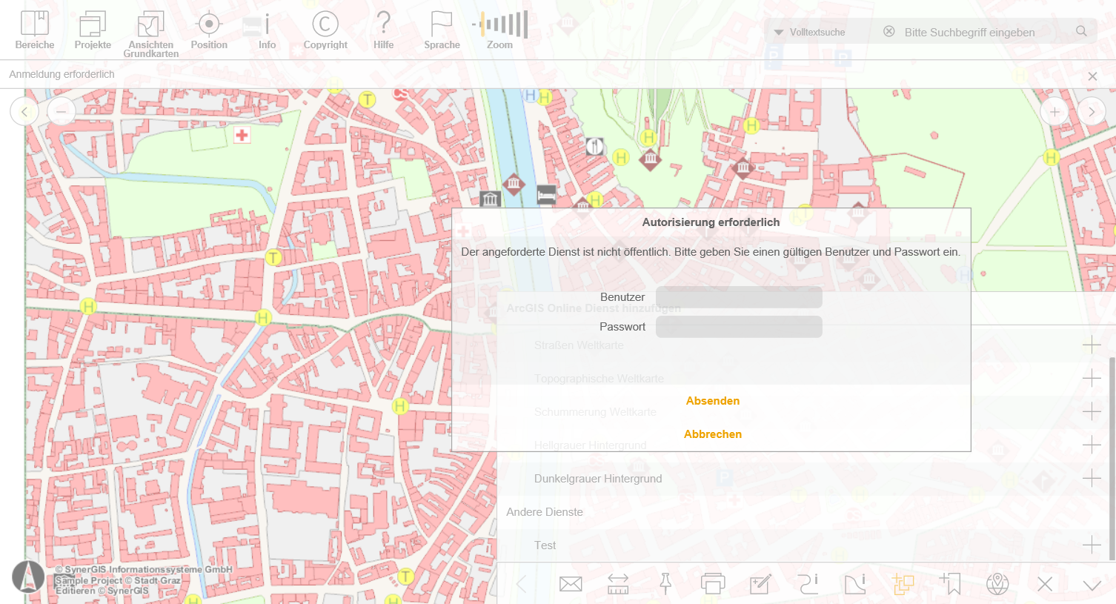Click Absenden to submit credentials
The width and height of the screenshot is (1116, 604).
click(712, 400)
